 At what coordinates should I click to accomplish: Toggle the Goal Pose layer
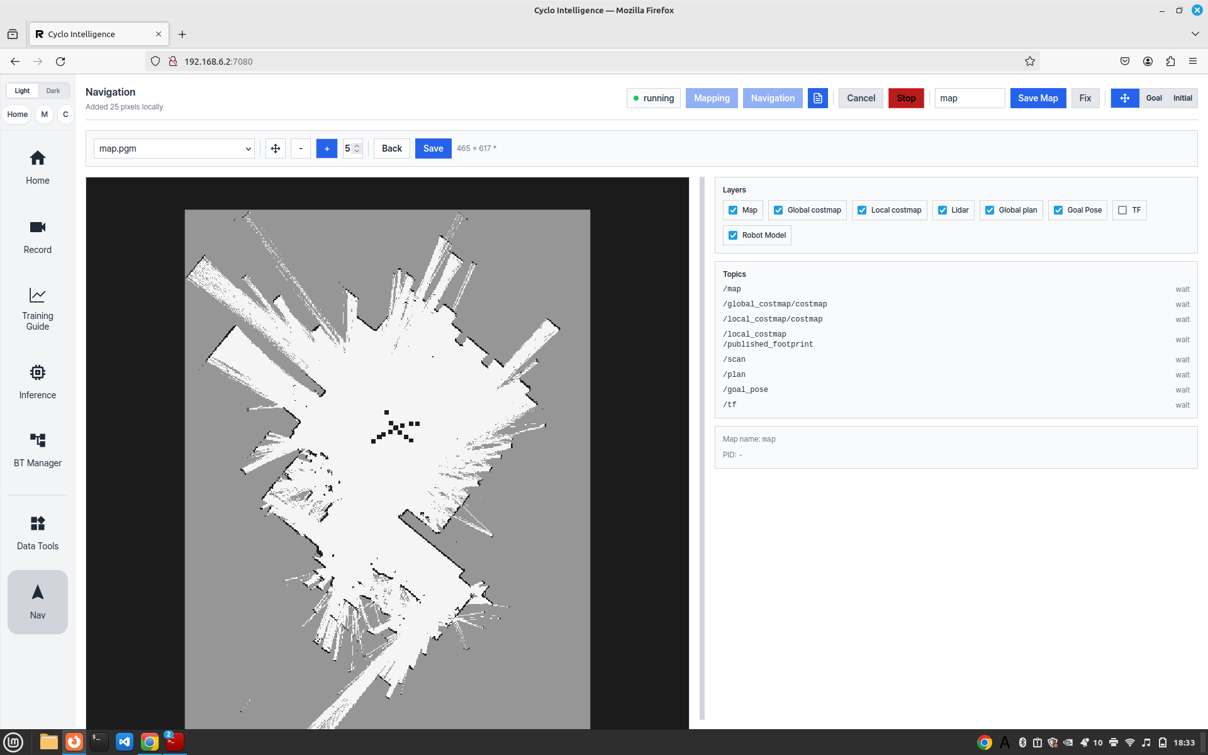tap(1078, 210)
